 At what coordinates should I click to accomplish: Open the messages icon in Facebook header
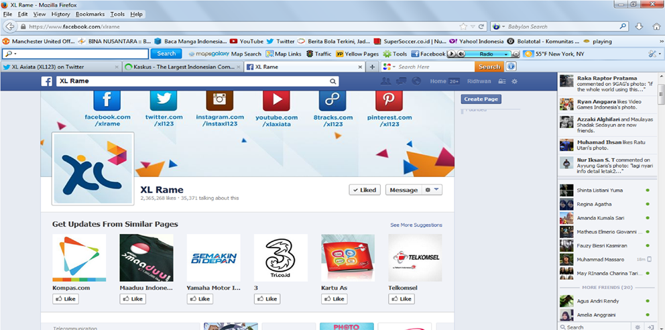coord(401,81)
